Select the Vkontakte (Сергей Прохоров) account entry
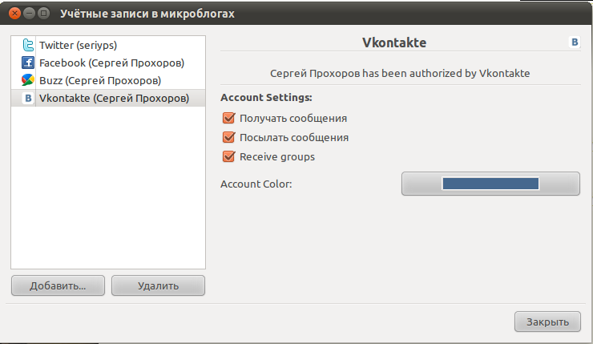 108,99
